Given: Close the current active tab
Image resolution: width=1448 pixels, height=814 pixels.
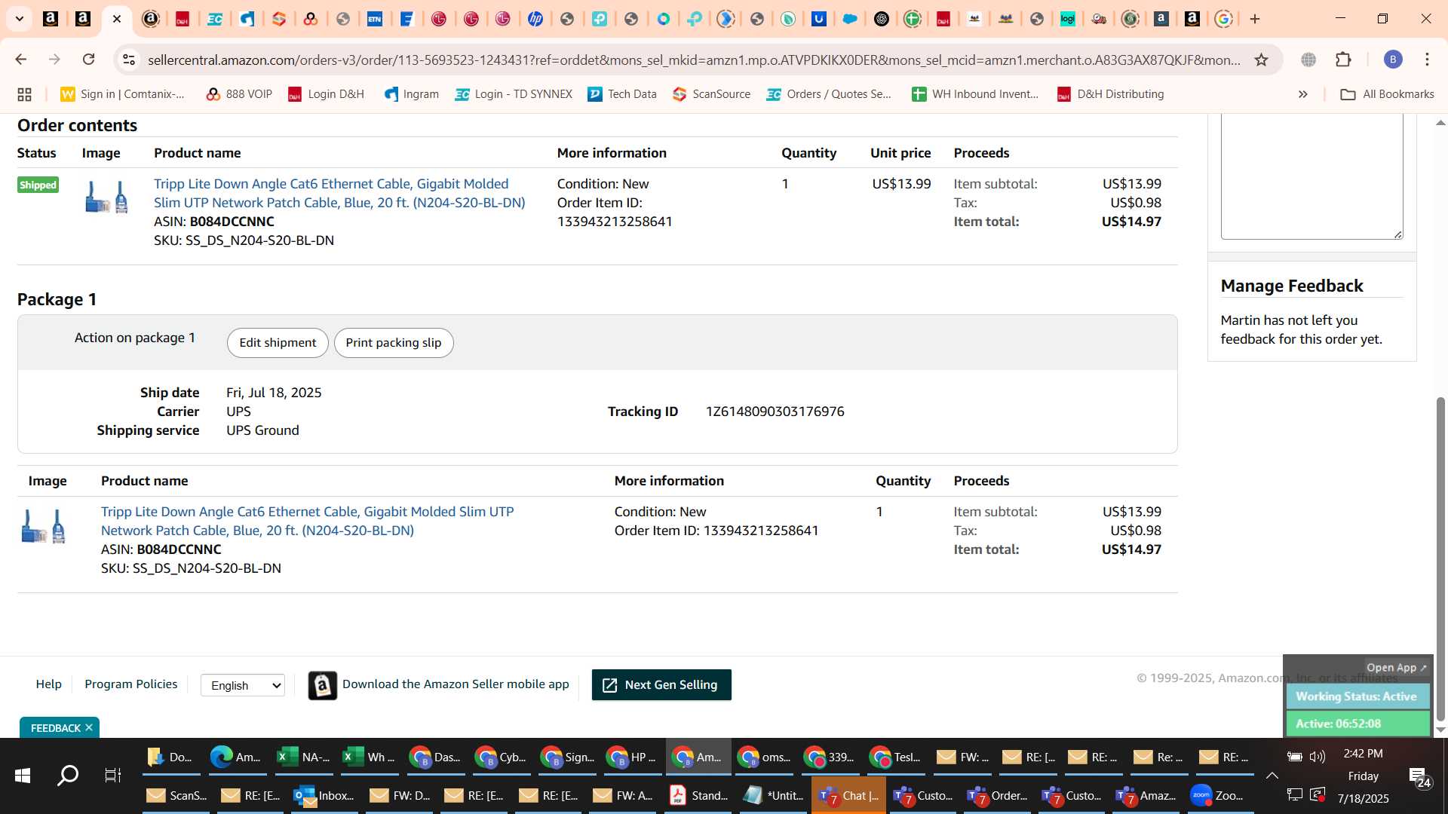Looking at the screenshot, I should coord(117,19).
